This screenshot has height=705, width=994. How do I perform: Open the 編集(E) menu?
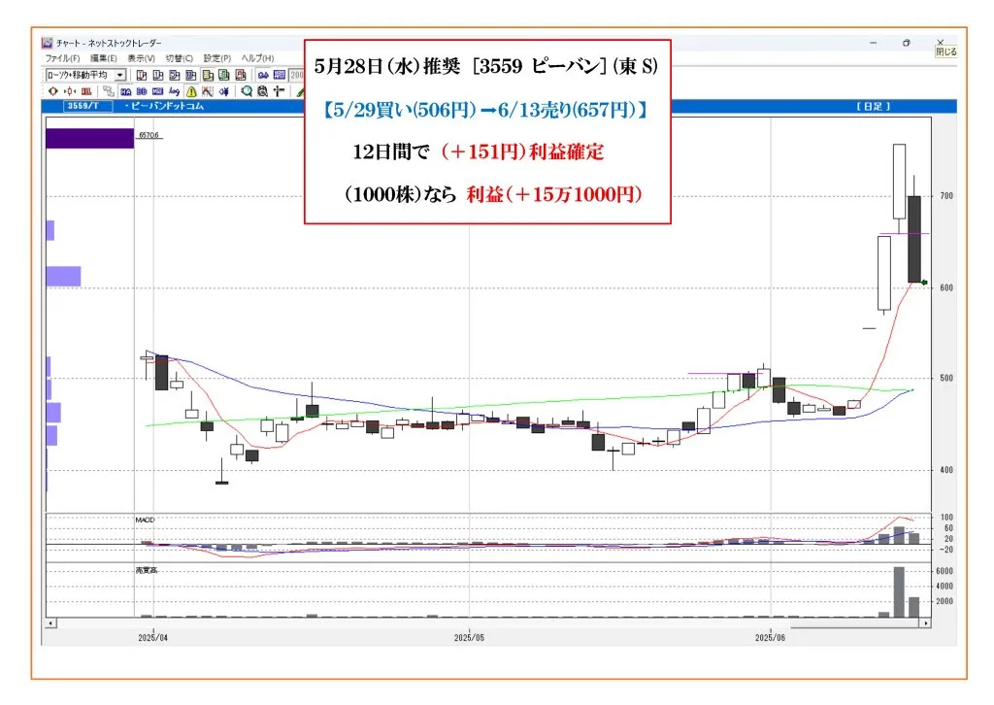point(104,58)
